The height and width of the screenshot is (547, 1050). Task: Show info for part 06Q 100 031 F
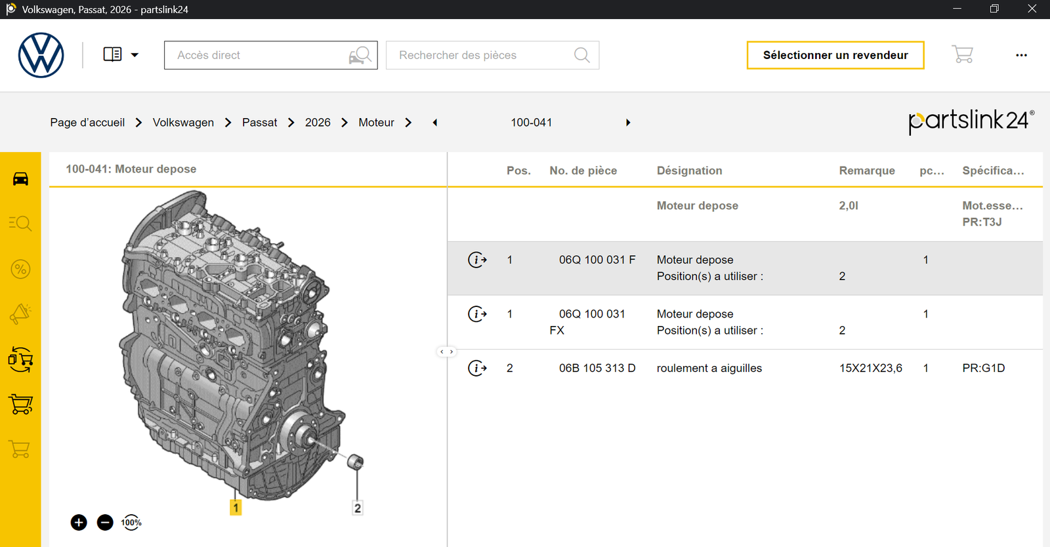point(477,260)
